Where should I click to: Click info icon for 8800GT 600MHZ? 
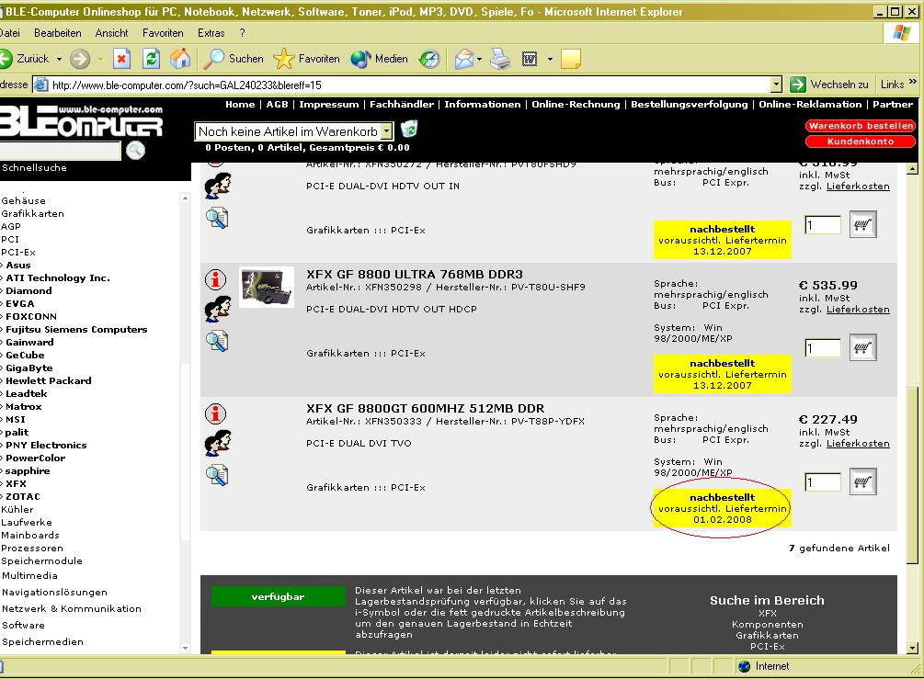pyautogui.click(x=216, y=413)
